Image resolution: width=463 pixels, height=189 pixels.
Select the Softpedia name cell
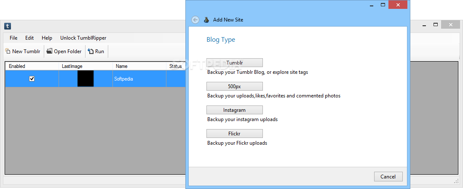pos(139,78)
